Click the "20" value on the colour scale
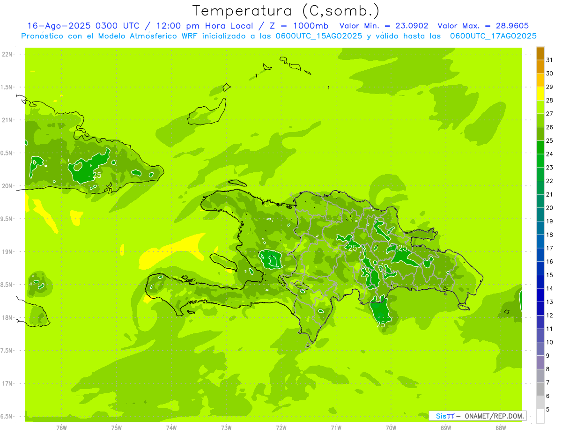The height and width of the screenshot is (434, 562). [x=550, y=208]
